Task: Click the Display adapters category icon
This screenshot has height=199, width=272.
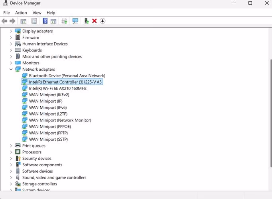Action: coord(18,31)
